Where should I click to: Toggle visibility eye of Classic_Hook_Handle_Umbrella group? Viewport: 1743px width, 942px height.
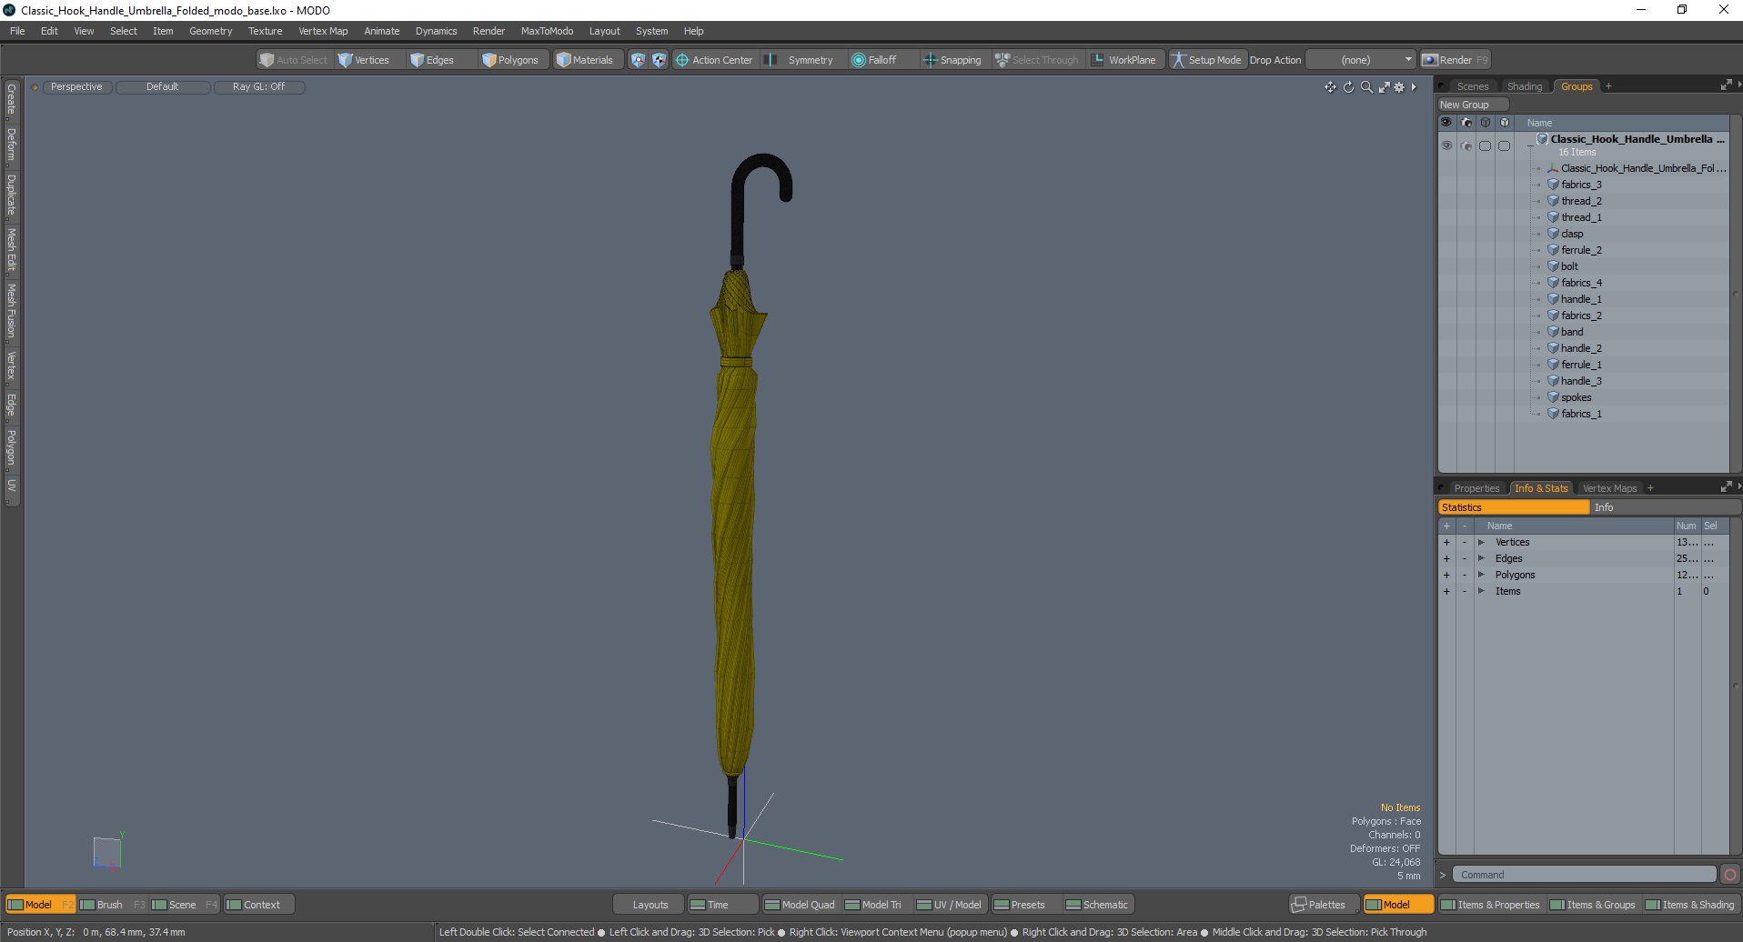point(1446,145)
